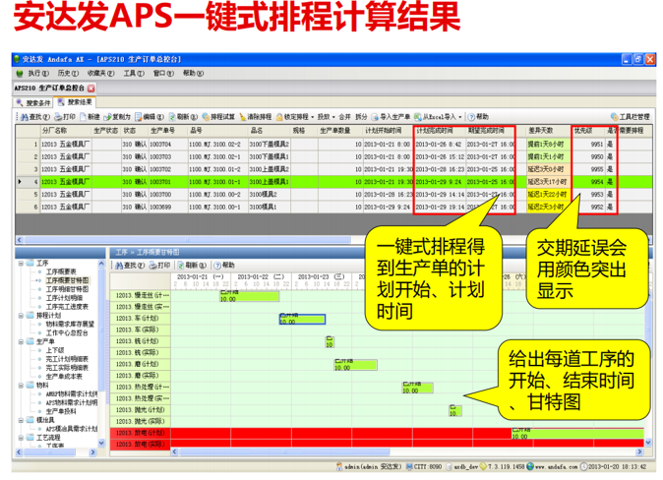The image size is (663, 480).
Task: Click the 合并 merge button
Action: (x=344, y=117)
